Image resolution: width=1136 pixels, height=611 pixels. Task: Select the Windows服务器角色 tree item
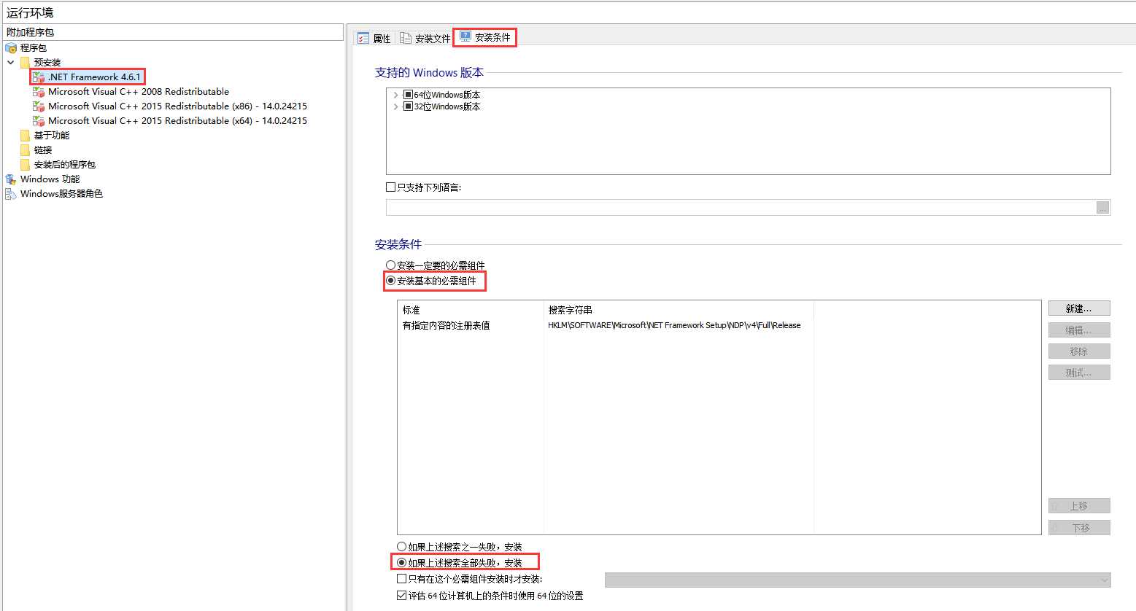pyautogui.click(x=62, y=194)
